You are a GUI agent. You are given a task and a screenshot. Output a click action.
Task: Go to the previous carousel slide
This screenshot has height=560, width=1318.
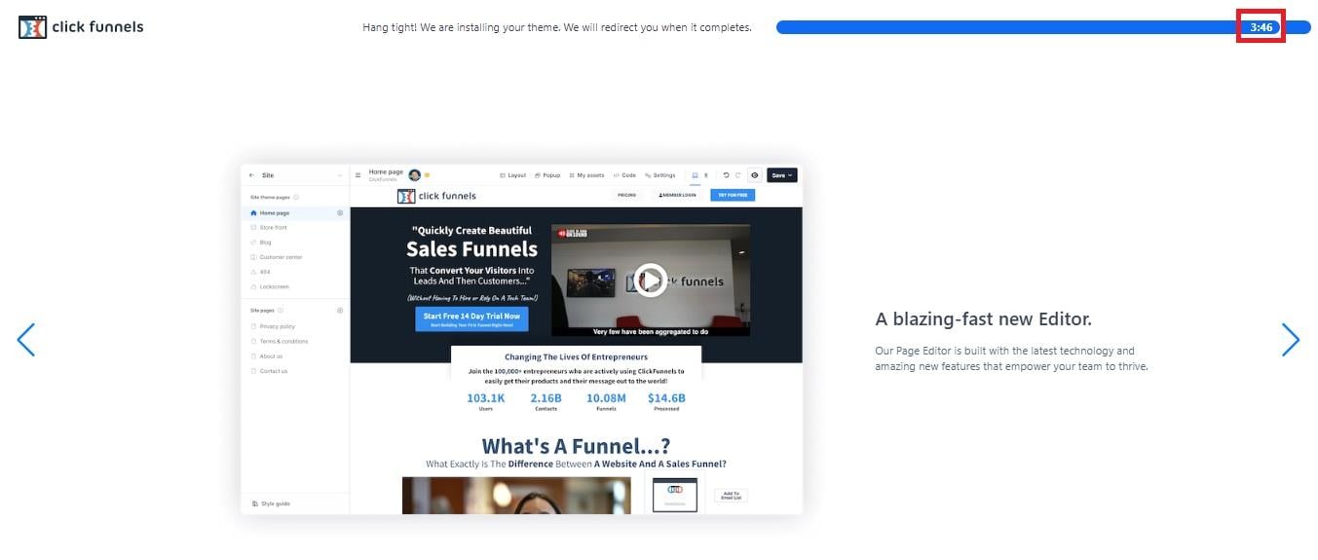[x=26, y=340]
